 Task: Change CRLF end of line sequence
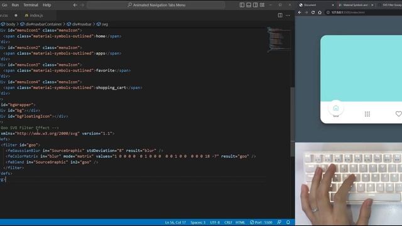tap(228, 222)
